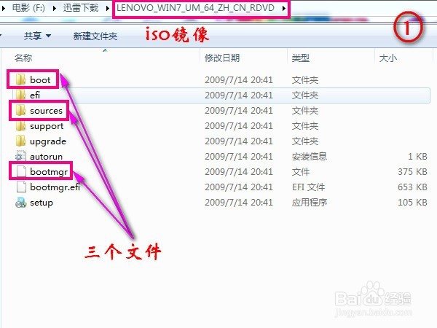The width and height of the screenshot is (437, 328).
Task: Select the file name "sources"
Action: pos(47,111)
